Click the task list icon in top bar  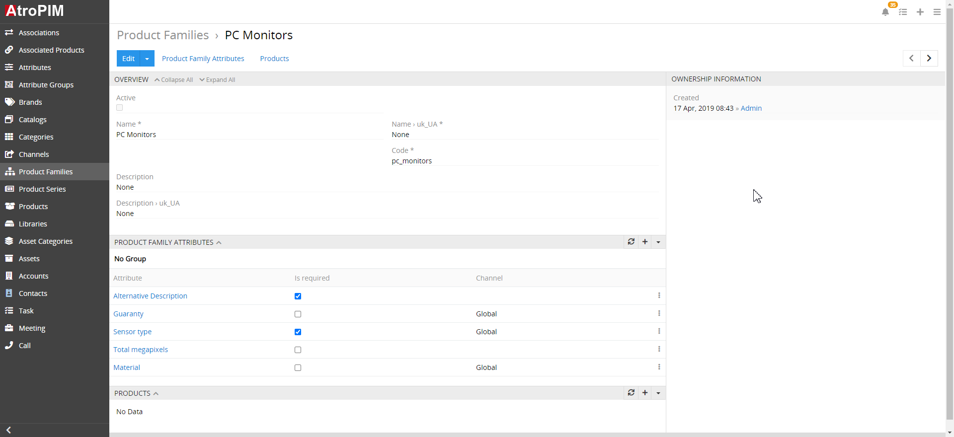(x=903, y=12)
